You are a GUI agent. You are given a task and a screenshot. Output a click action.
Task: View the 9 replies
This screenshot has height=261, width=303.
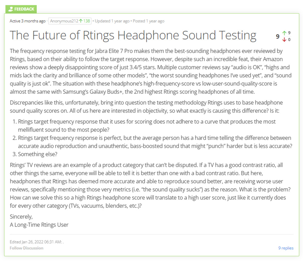pyautogui.click(x=286, y=248)
